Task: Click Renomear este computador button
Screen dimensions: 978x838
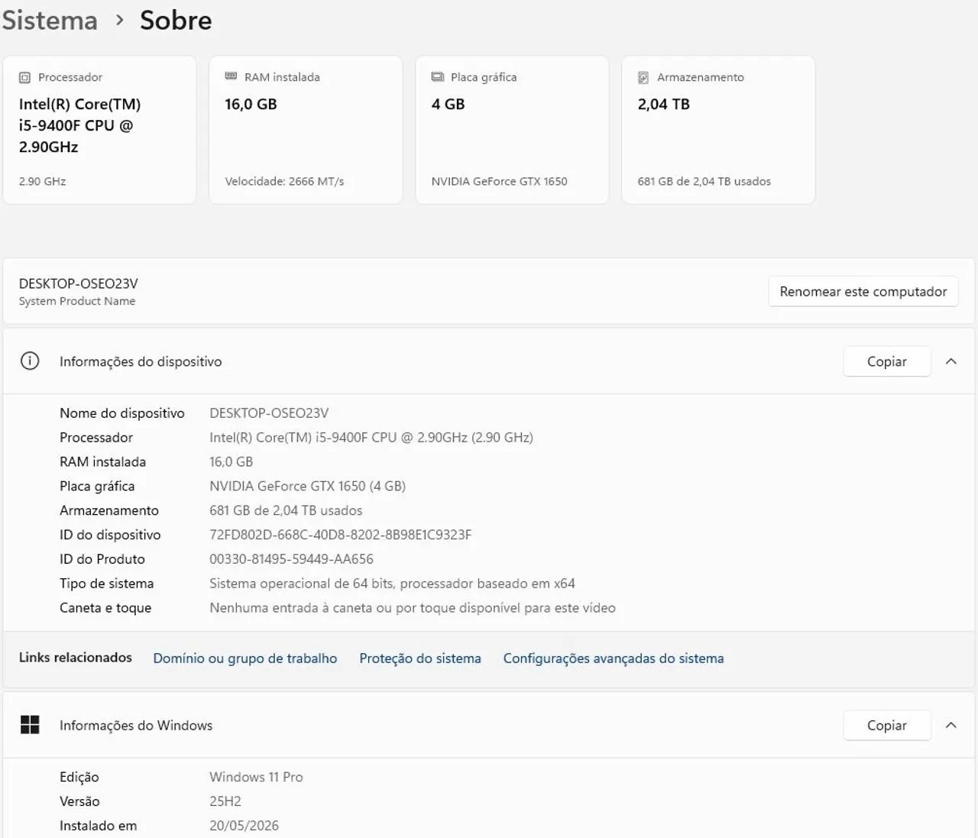Action: coord(863,291)
